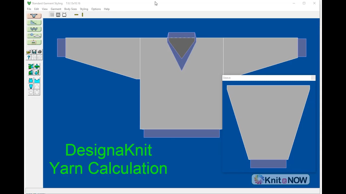Click the DesignaKnit application logo icon

tap(29, 3)
